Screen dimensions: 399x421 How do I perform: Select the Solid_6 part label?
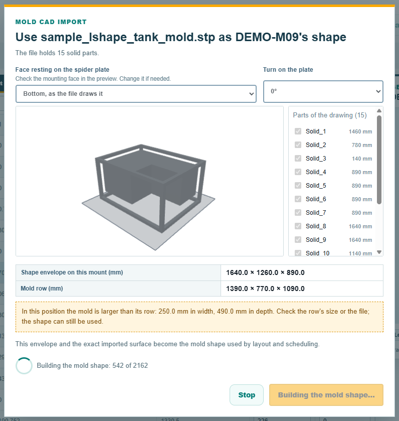[316, 199]
